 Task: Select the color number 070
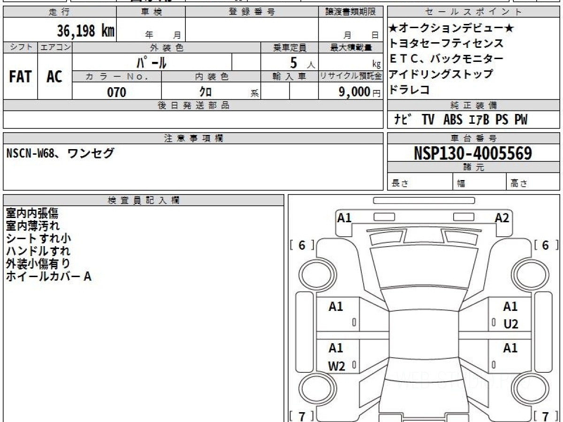coord(117,92)
